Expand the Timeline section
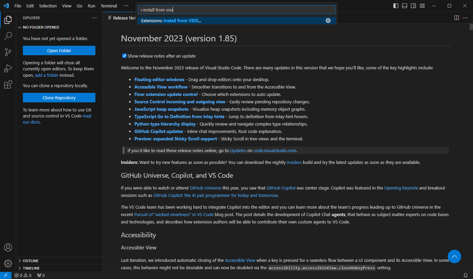Image resolution: width=473 pixels, height=279 pixels. 59,268
